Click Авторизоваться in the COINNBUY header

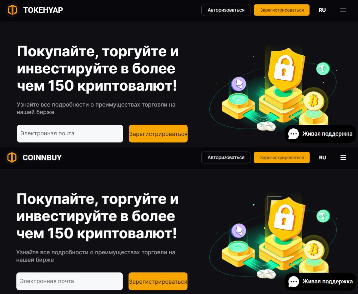226,157
